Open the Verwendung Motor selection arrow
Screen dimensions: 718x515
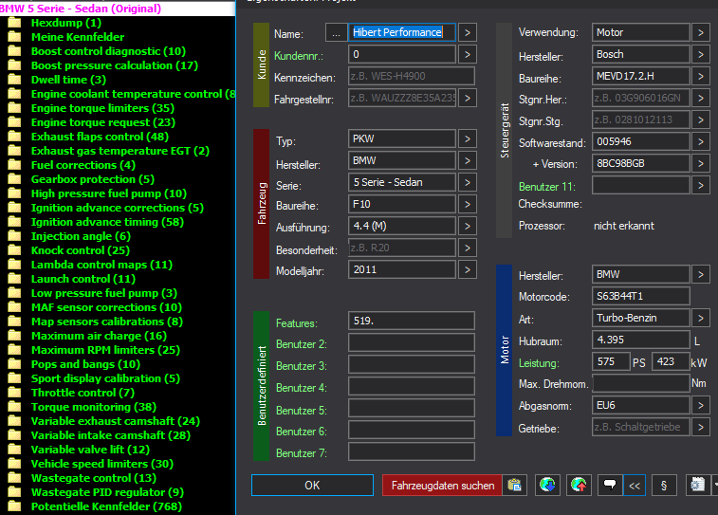click(x=701, y=32)
